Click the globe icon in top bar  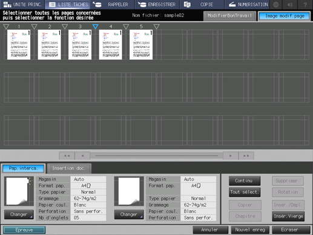pyautogui.click(x=276, y=4)
